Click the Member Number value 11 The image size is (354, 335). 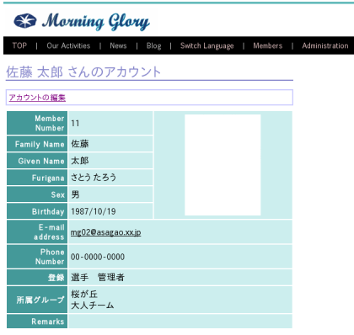75,123
